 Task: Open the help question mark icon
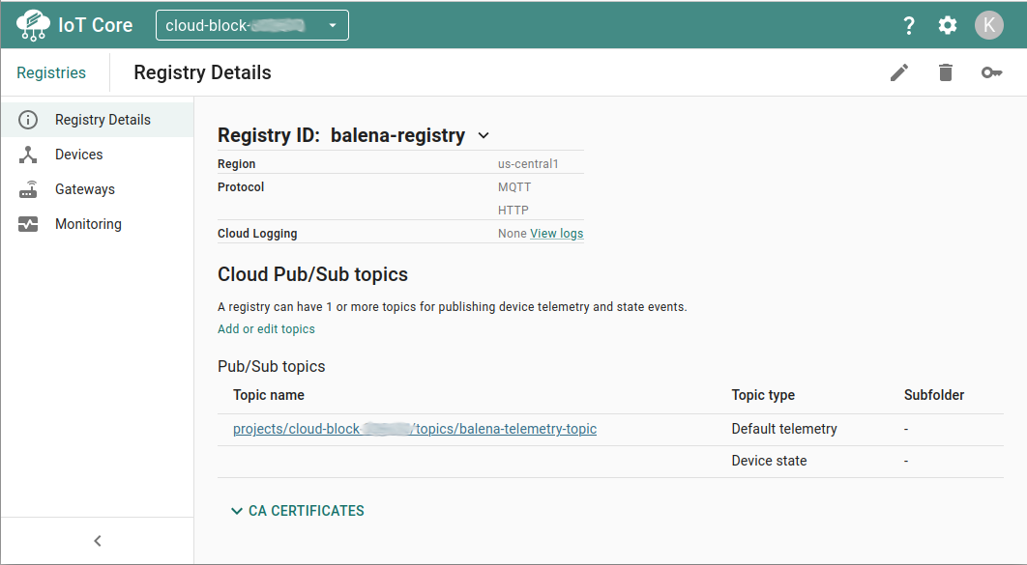pos(908,26)
